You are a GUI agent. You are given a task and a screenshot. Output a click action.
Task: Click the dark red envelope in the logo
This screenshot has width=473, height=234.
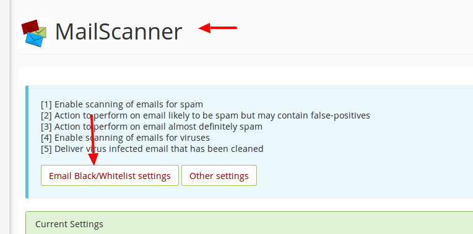30,27
